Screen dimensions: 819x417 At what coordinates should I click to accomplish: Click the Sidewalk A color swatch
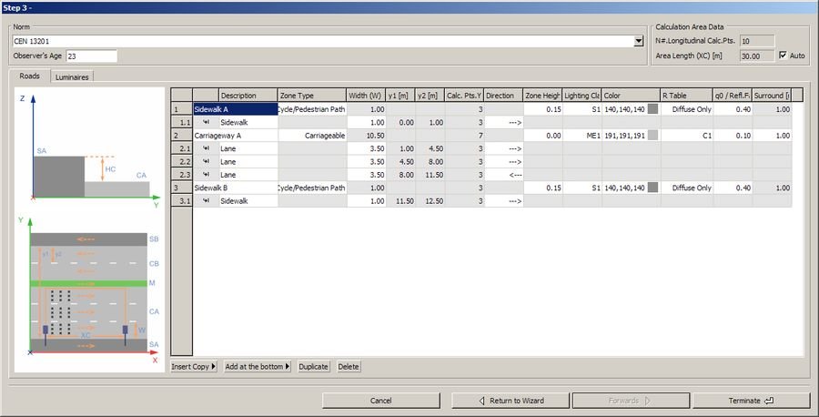pyautogui.click(x=652, y=109)
